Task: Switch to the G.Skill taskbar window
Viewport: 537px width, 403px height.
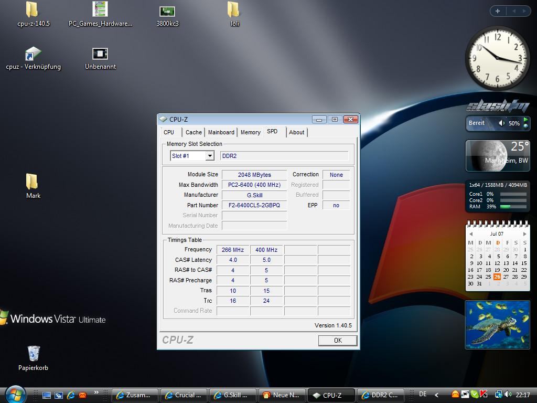Action: point(232,395)
